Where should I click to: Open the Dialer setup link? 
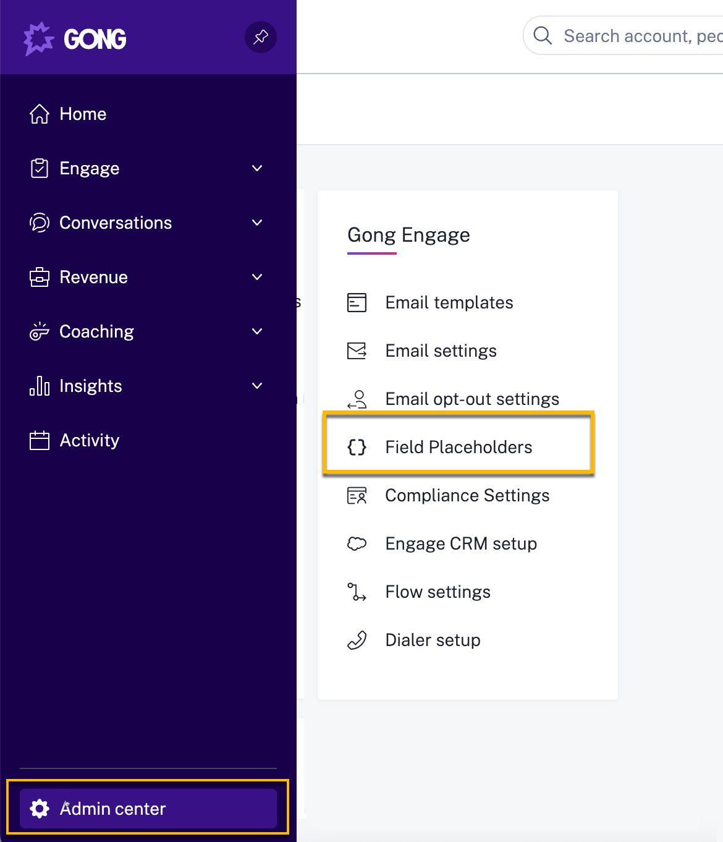433,640
